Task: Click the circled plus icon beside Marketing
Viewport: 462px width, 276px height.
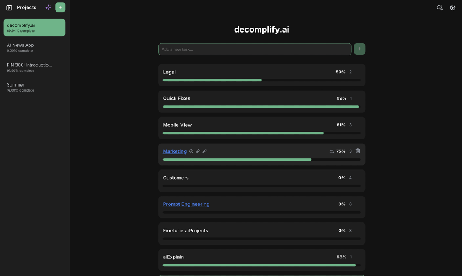Action: pos(191,151)
